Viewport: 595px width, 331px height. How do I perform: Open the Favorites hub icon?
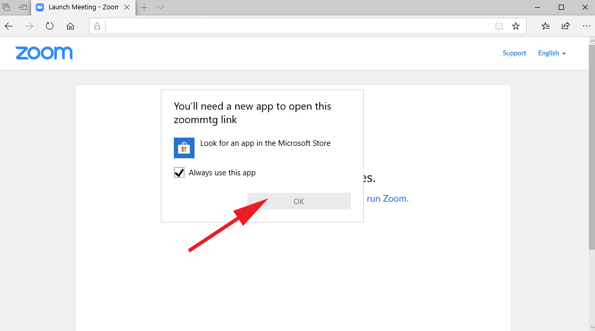pyautogui.click(x=545, y=26)
